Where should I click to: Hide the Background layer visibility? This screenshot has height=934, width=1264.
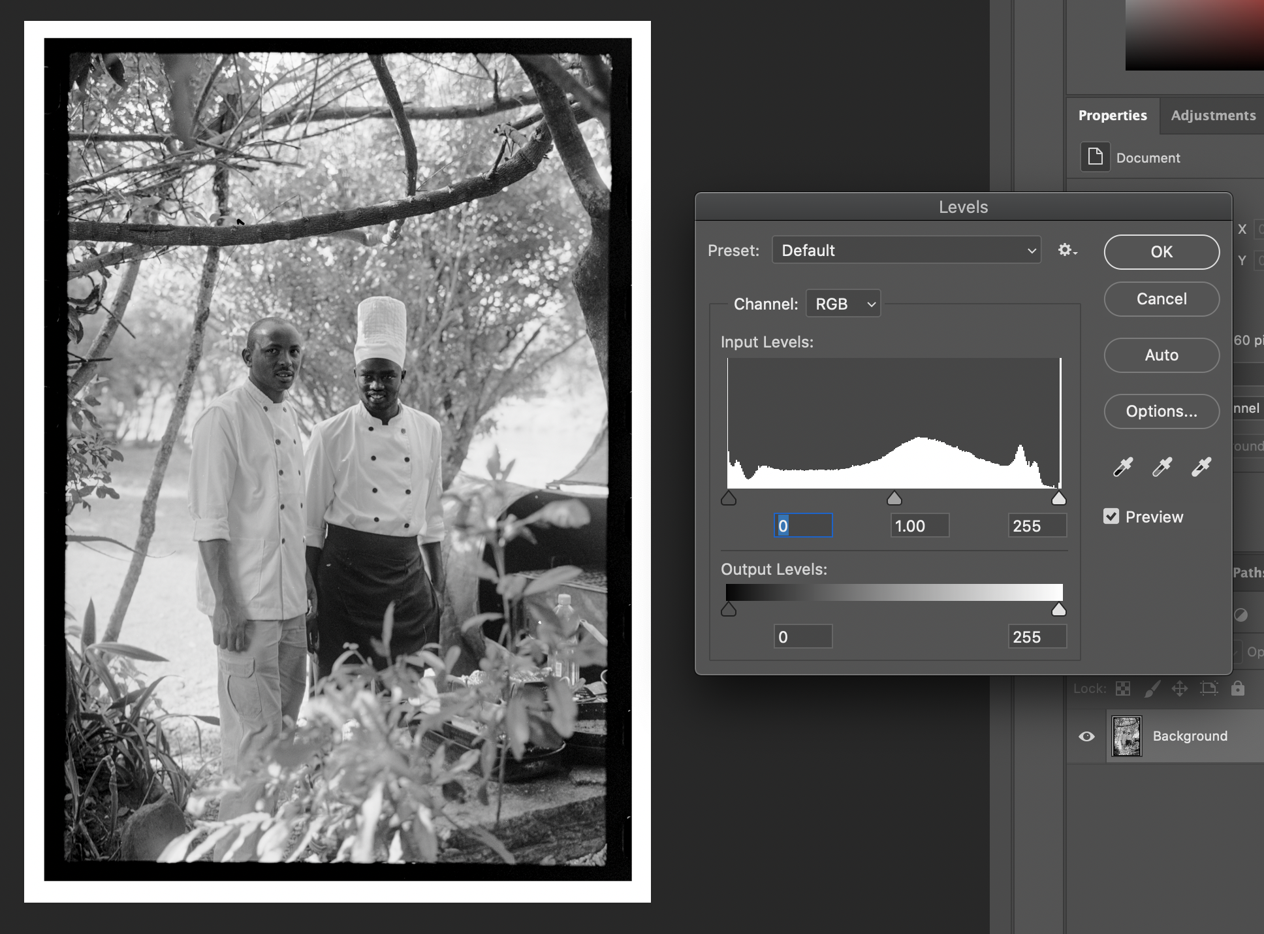pyautogui.click(x=1086, y=736)
